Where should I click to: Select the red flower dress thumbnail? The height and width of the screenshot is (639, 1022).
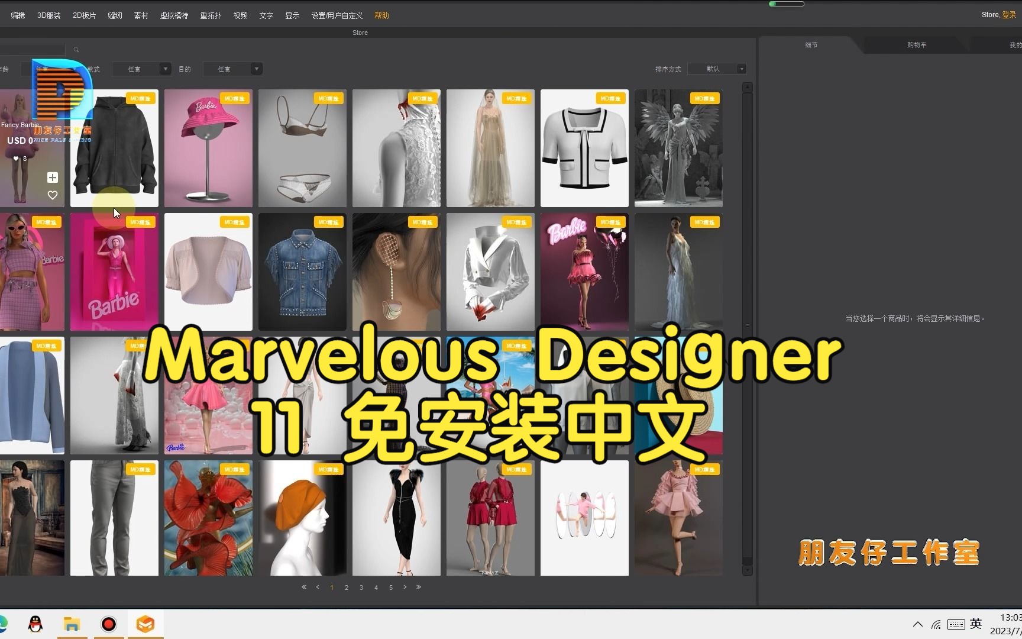coord(208,518)
